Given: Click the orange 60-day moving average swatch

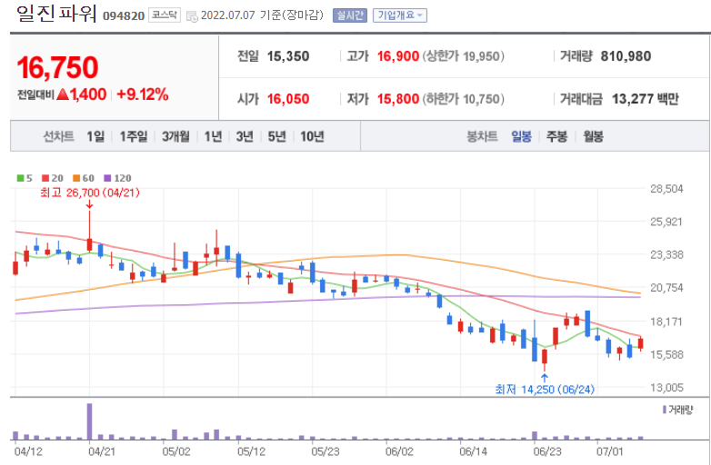Looking at the screenshot, I should click(75, 178).
